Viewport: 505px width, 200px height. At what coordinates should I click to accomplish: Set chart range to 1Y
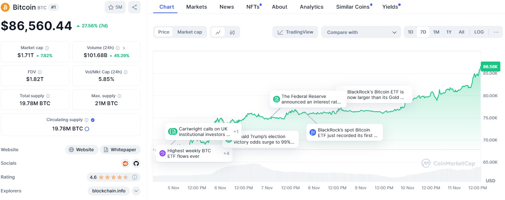coord(449,32)
